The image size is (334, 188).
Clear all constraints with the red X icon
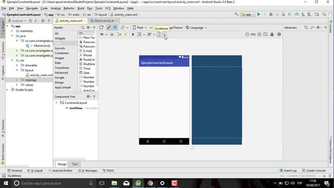point(120,34)
